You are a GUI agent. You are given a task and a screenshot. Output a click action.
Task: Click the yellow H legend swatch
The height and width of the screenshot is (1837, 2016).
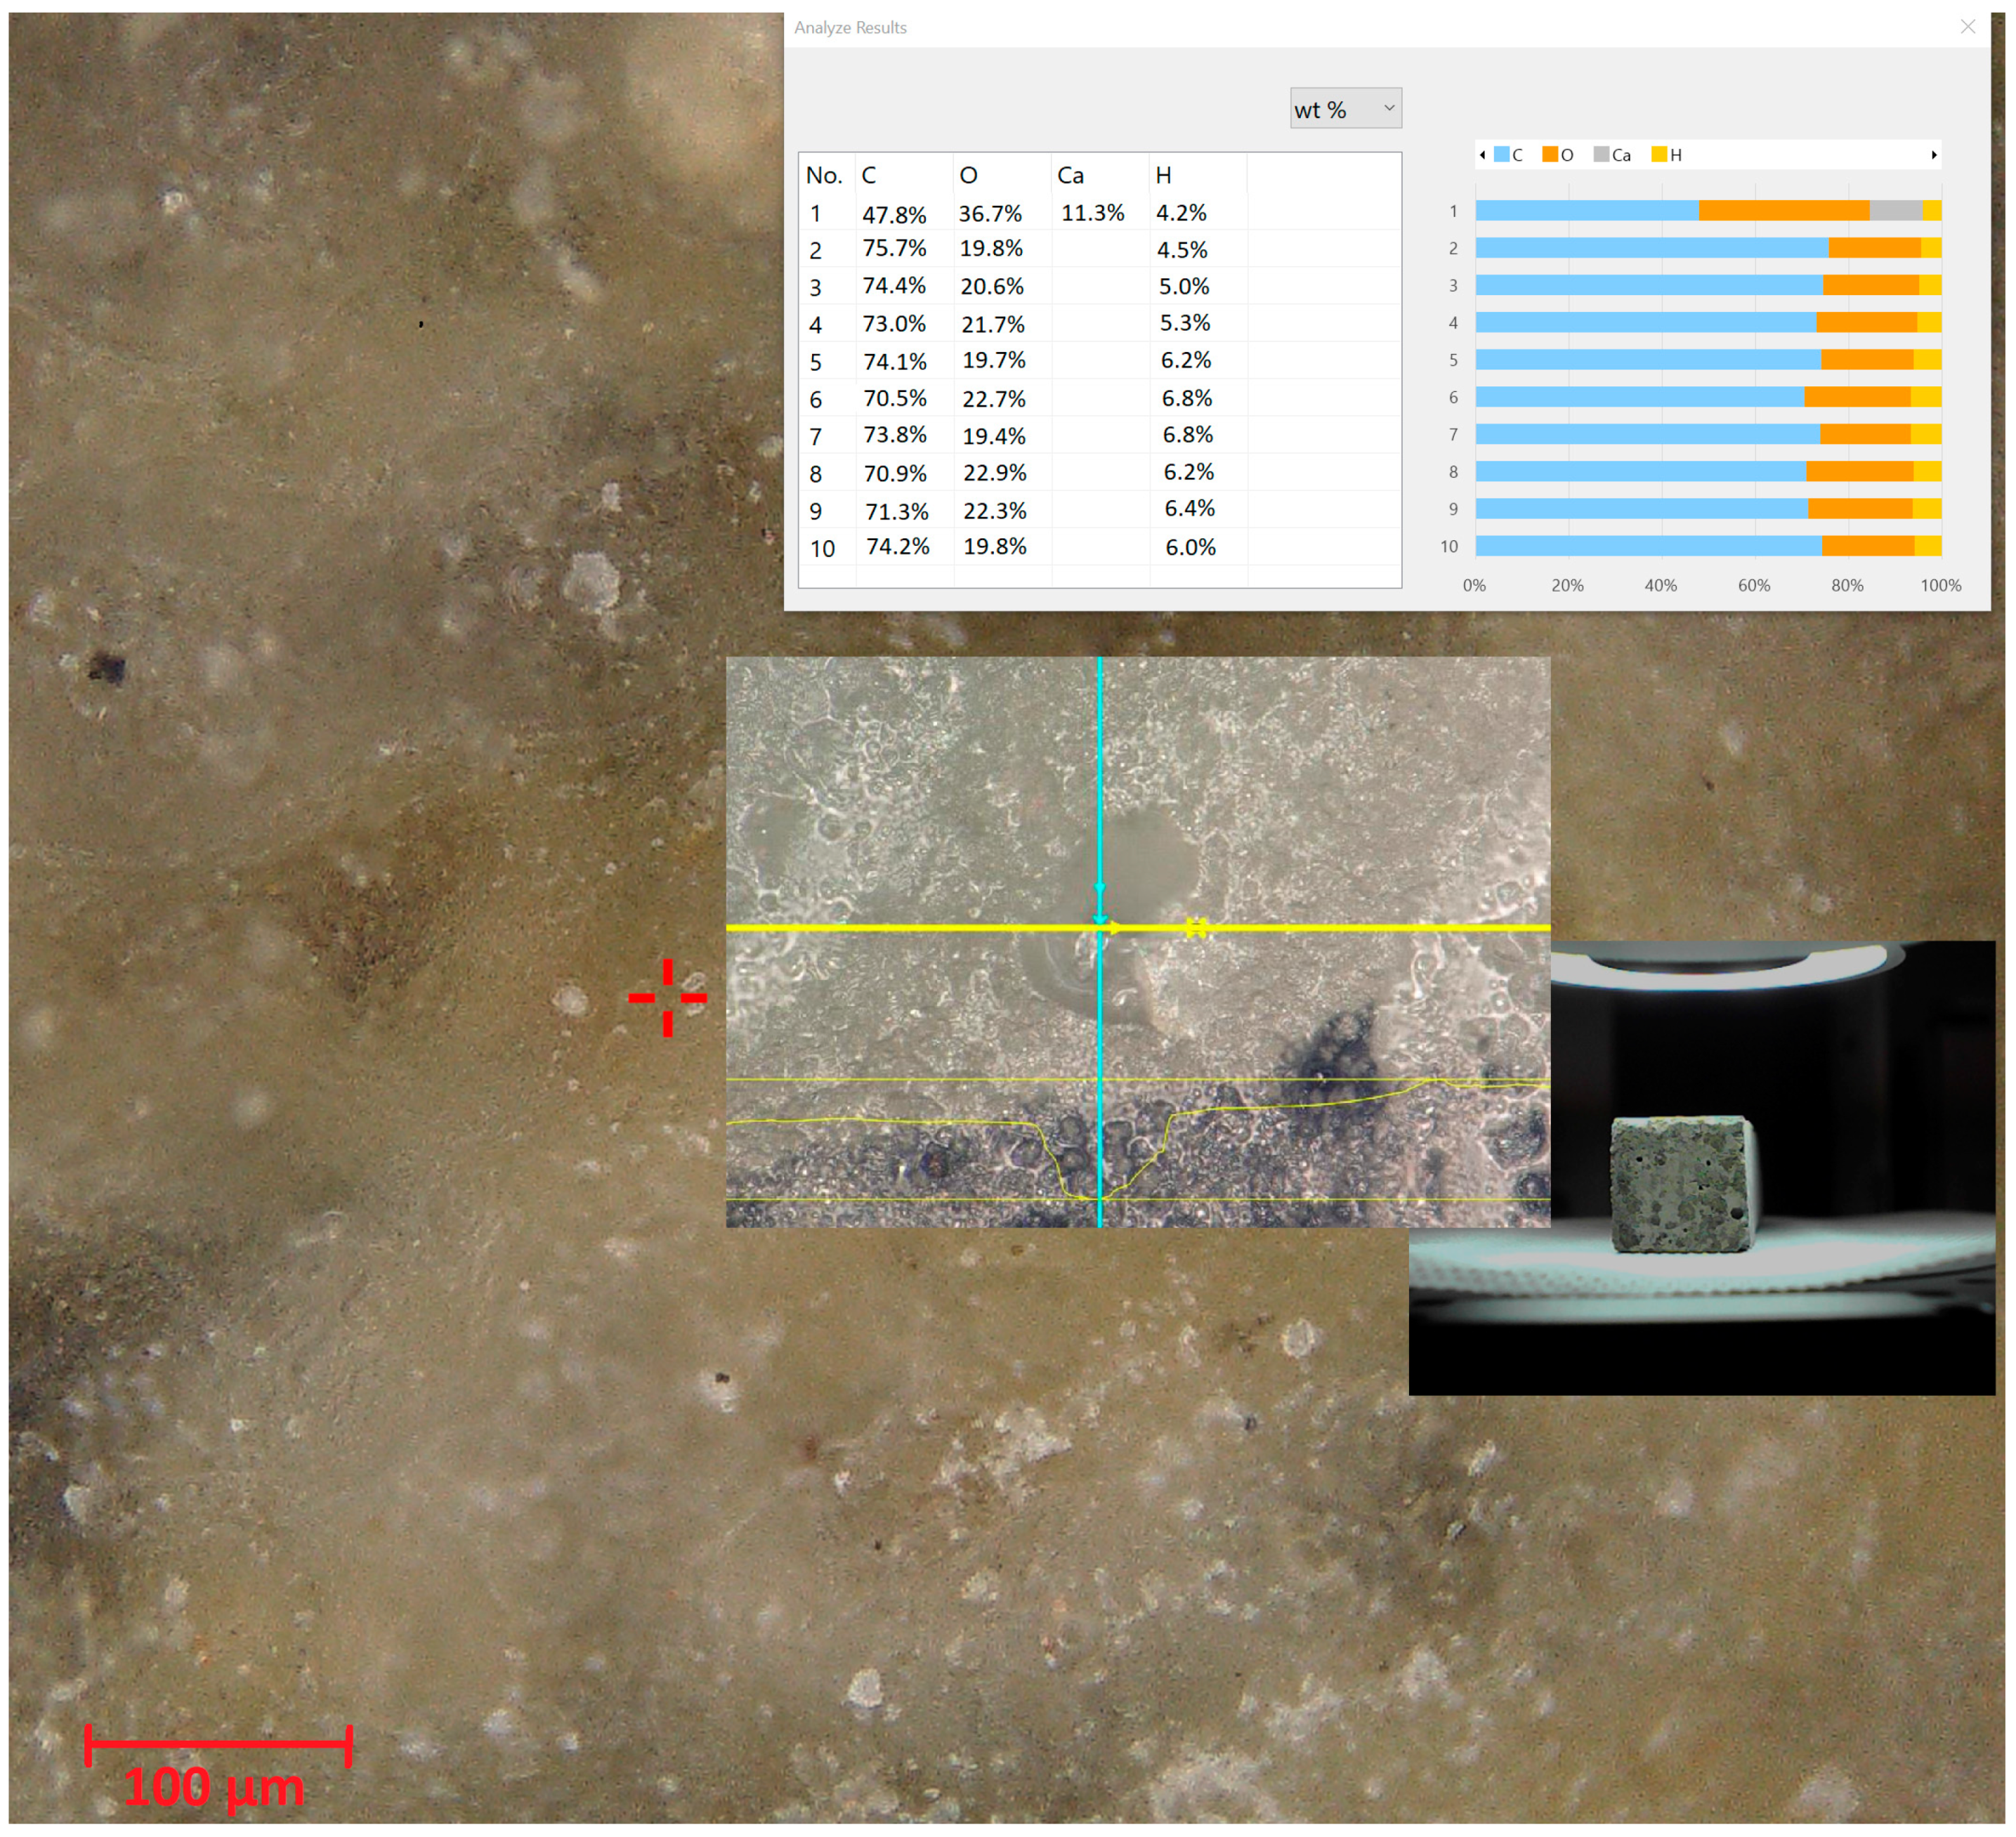point(1659,155)
